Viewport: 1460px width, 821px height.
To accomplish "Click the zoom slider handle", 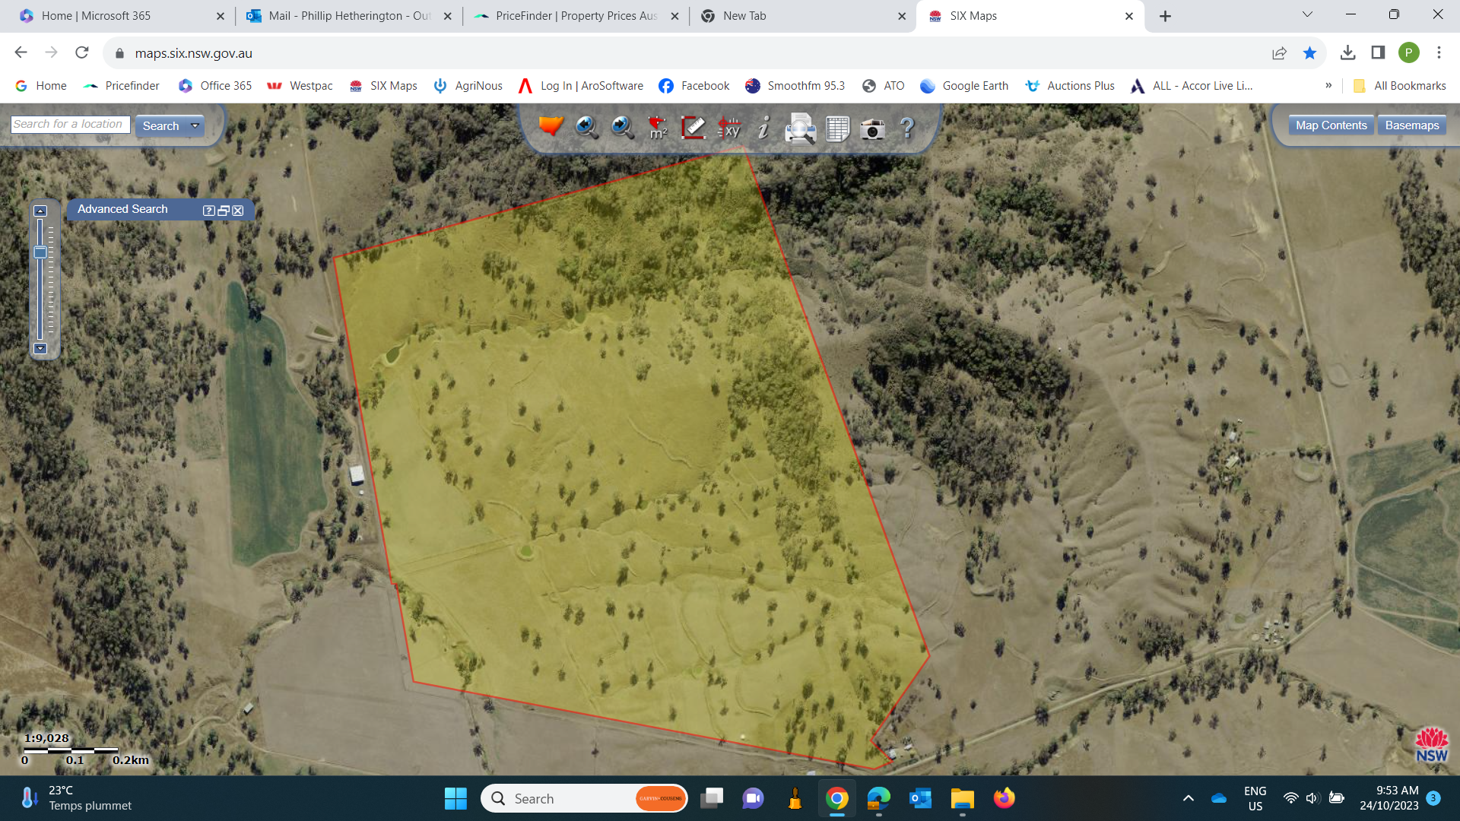I will (40, 252).
